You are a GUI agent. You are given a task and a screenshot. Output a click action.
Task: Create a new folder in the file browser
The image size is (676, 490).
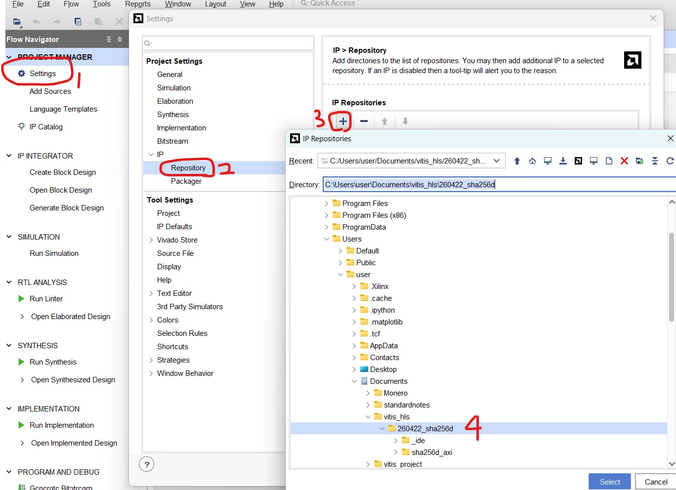[x=639, y=161]
